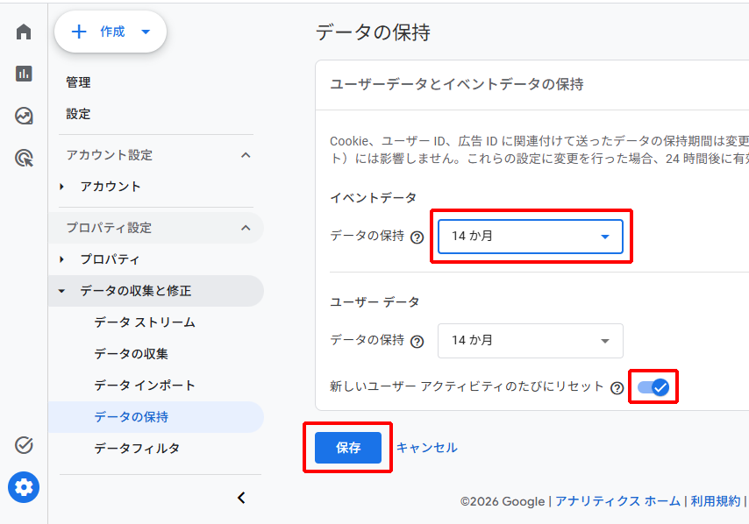Open Admin gear icon
Viewport: 749px width, 524px height.
pos(24,487)
